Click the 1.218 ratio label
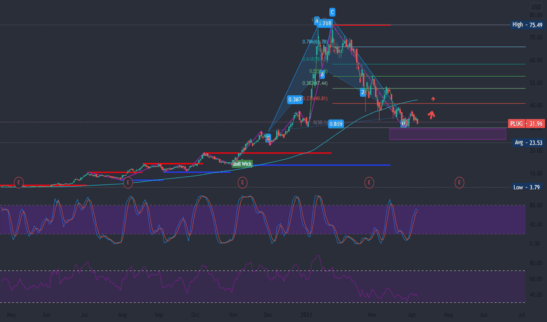The image size is (547, 322). (325, 23)
